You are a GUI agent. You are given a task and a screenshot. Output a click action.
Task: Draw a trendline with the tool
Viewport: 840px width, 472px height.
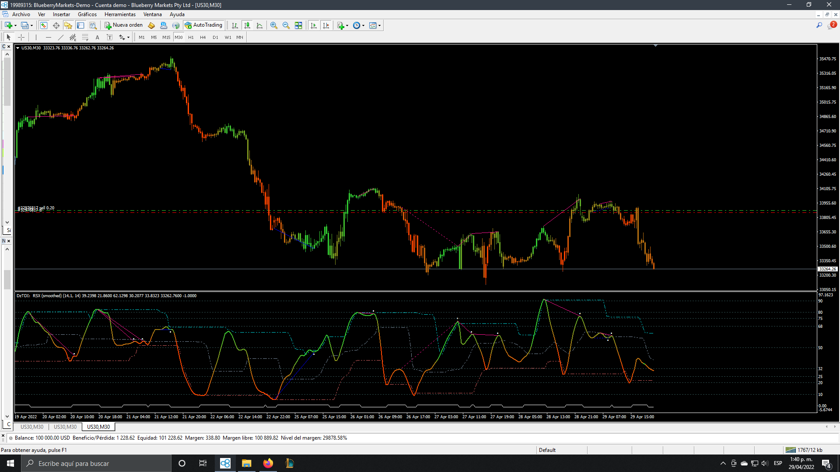(x=61, y=38)
